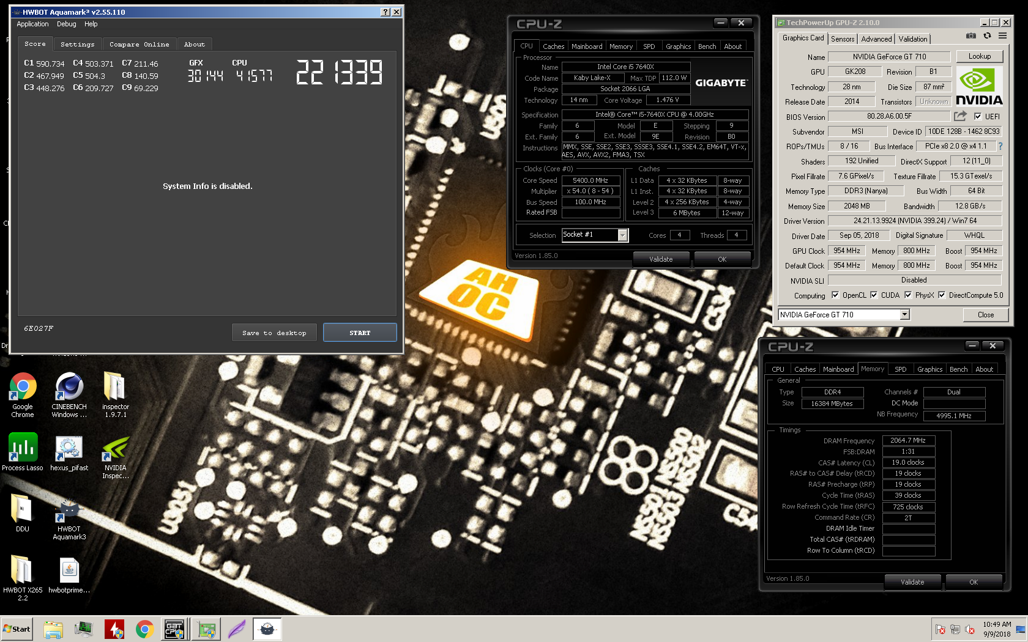Click the taskbar clock showing 10:49 AM
Image resolution: width=1028 pixels, height=642 pixels.
[997, 629]
